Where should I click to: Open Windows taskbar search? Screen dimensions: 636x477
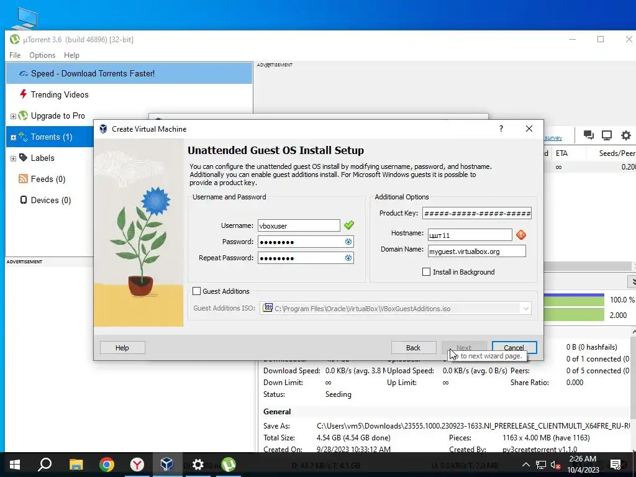[x=45, y=465]
